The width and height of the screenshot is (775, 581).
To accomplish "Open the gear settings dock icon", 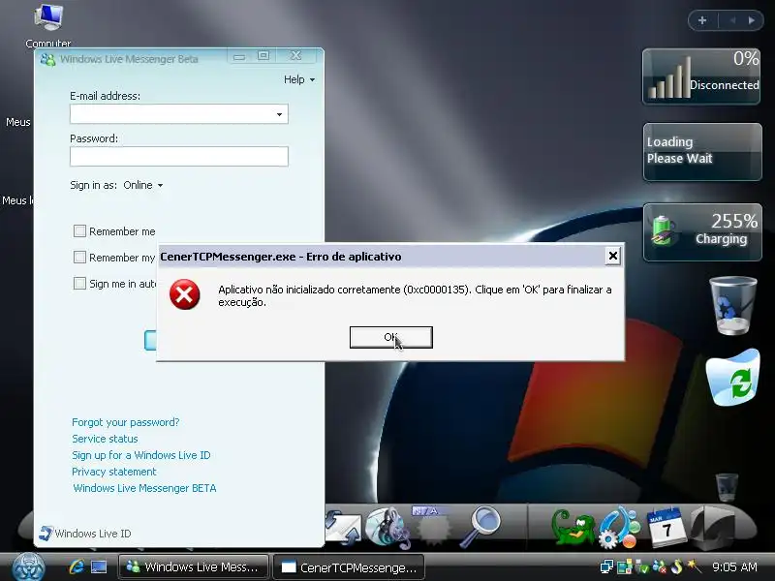I will 619,528.
